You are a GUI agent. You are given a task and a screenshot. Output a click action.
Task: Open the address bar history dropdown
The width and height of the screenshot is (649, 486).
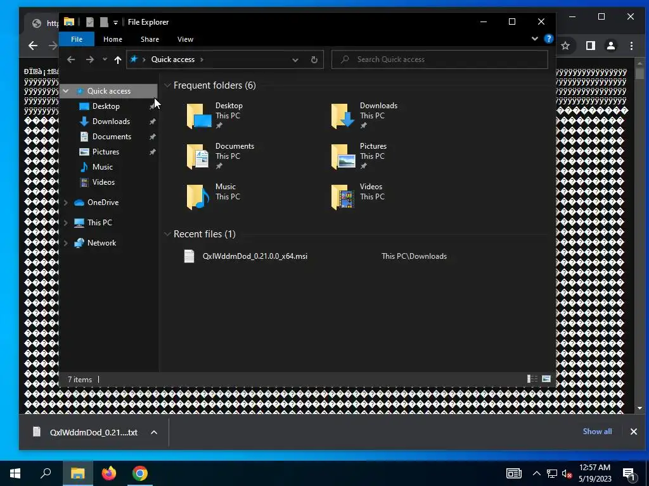pos(295,59)
